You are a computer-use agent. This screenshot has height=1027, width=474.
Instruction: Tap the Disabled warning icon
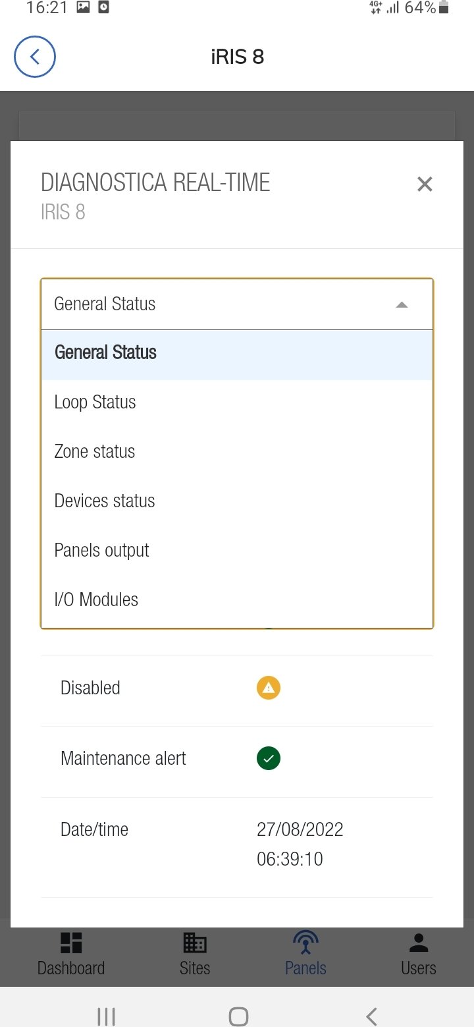pyautogui.click(x=269, y=688)
